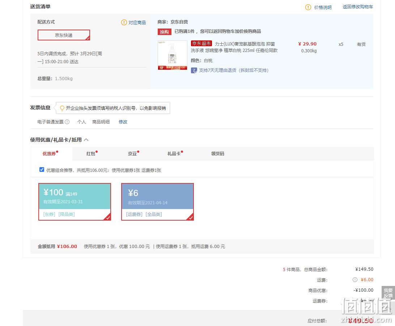The height and width of the screenshot is (326, 395).
Task: Click the info icon next to 运费 amount
Action: (x=355, y=279)
